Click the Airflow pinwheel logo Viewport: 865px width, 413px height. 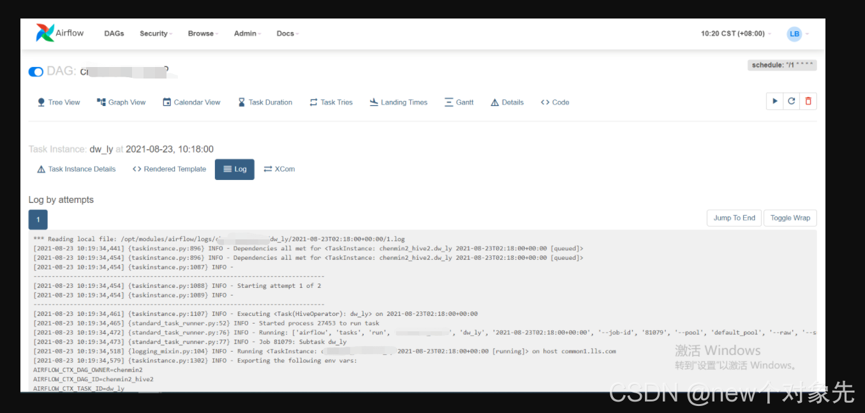pos(45,33)
